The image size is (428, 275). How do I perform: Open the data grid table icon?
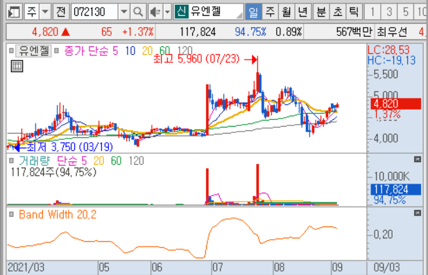(17, 66)
